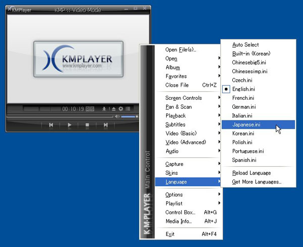Open the Options submenu
Viewport: 303px width, 247px height.
tap(189, 195)
